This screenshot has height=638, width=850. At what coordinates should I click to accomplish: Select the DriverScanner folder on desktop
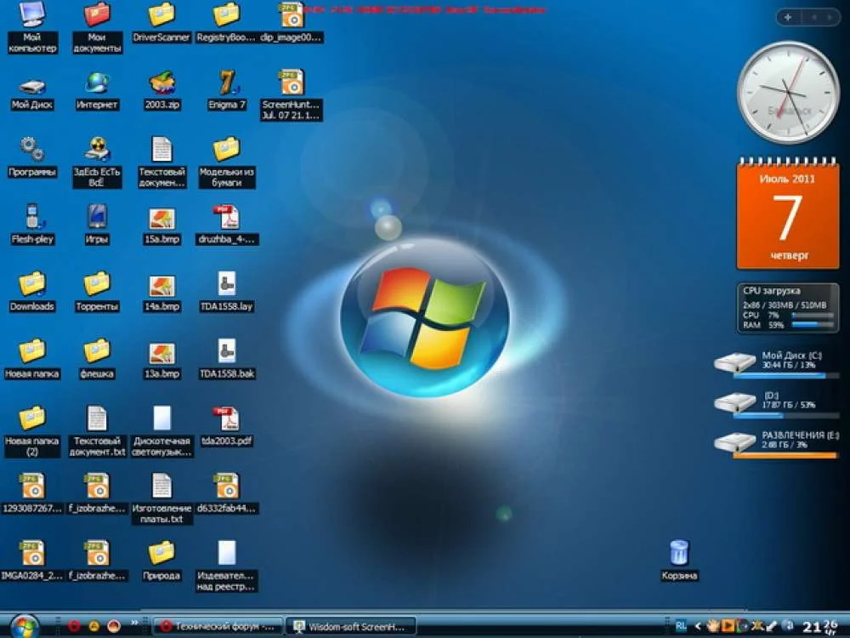[x=161, y=22]
